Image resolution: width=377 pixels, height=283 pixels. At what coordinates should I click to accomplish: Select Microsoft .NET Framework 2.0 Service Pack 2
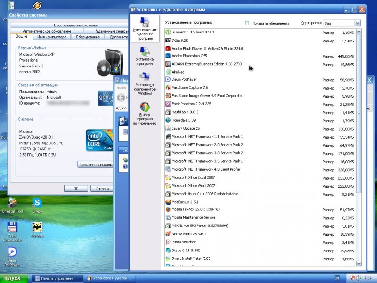[x=261, y=145]
